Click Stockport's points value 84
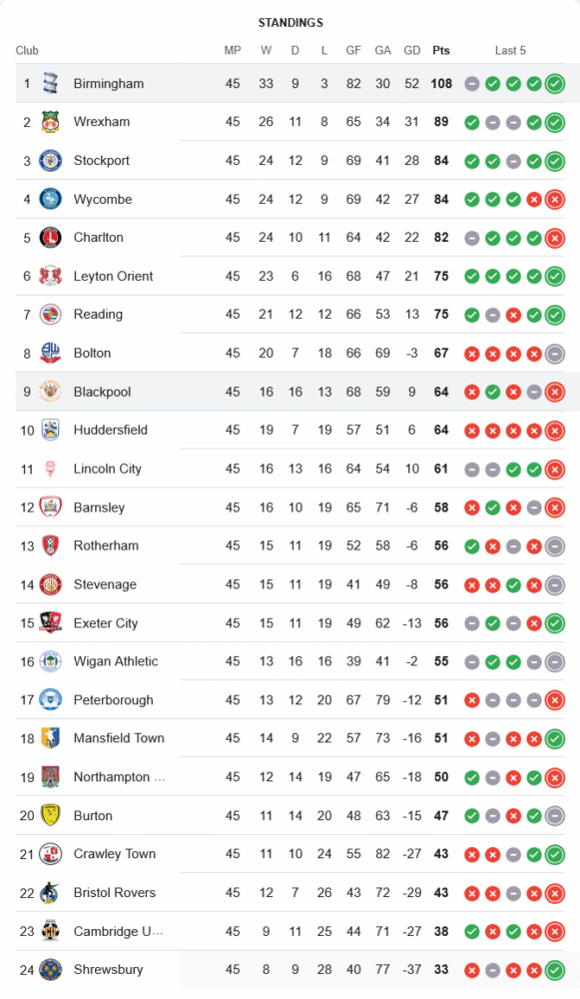580x999 pixels. click(x=441, y=161)
